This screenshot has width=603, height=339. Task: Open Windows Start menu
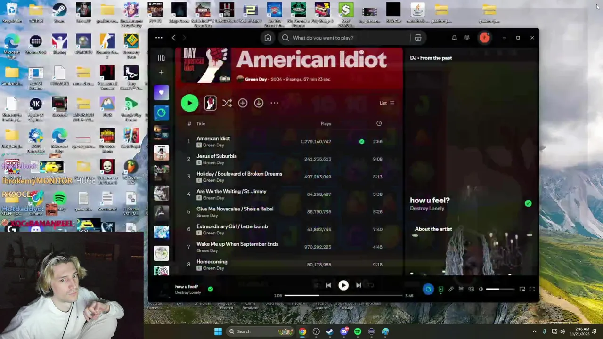click(218, 331)
